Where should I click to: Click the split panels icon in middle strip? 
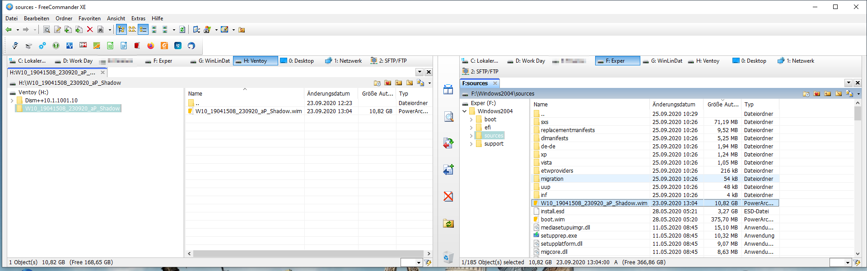[x=448, y=90]
